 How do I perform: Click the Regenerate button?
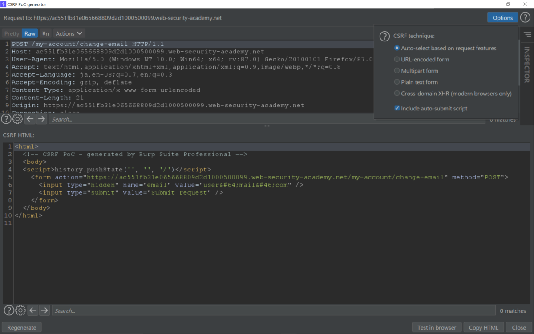coord(22,327)
